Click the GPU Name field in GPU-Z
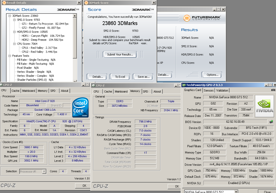 click(x=228, y=97)
